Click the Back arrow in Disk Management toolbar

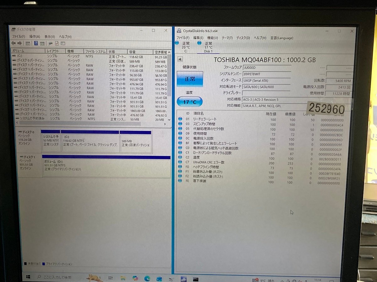pyautogui.click(x=14, y=43)
